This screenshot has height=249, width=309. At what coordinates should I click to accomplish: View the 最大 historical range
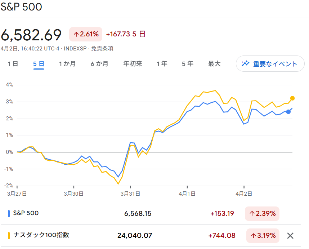(x=214, y=63)
